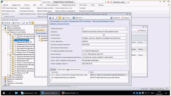This screenshot has height=96, width=171.
Task: Open Task View on the taskbar
Action: (x=16, y=93)
